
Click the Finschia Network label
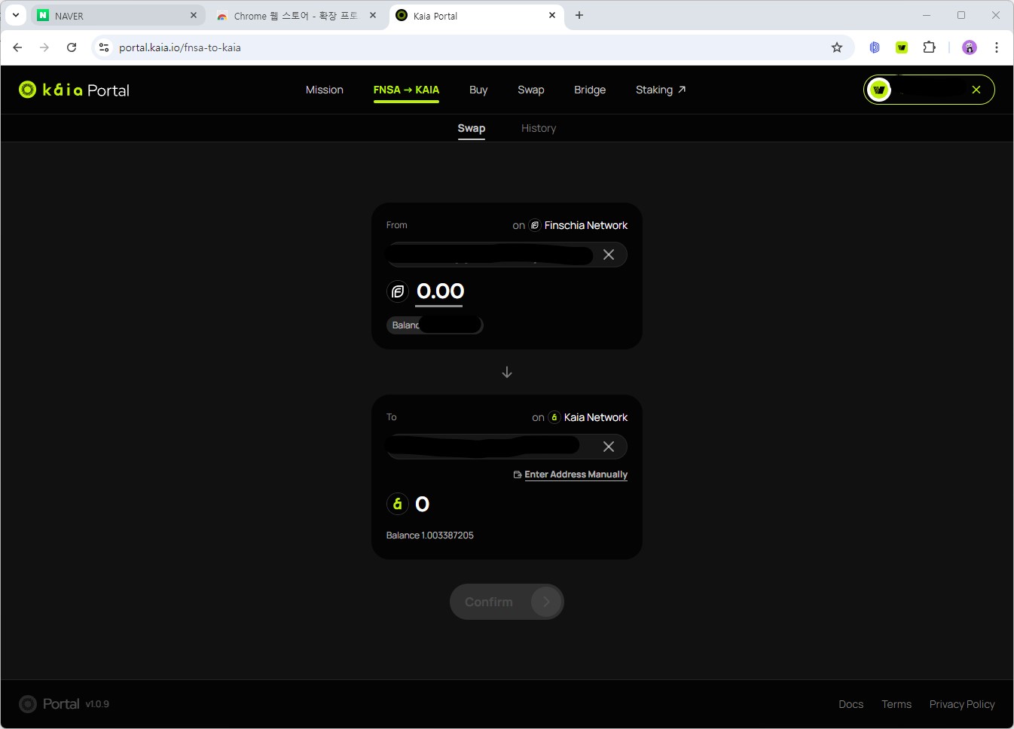tap(586, 225)
